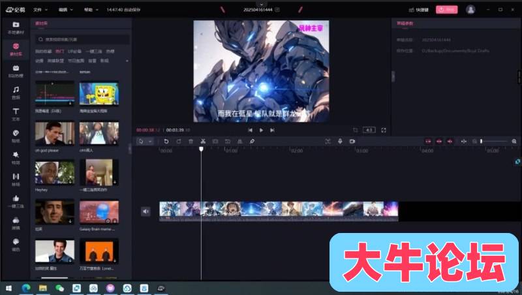522x295 pixels.
Task: Open the Windows Start menu
Action: [9, 288]
